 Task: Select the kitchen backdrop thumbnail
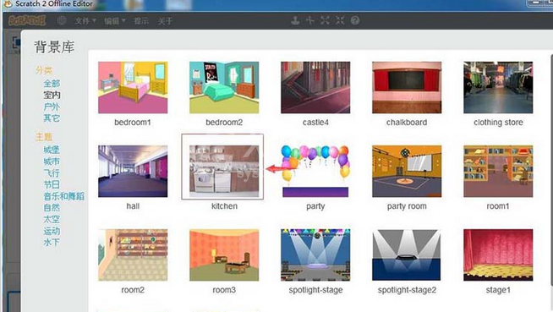[x=224, y=172]
